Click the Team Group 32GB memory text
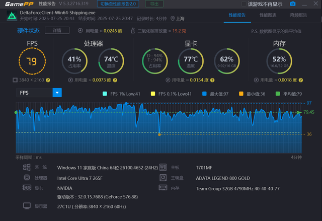 click(237, 189)
